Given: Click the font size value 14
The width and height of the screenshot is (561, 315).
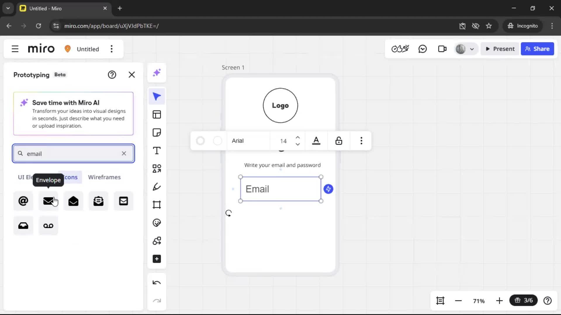Looking at the screenshot, I should (283, 141).
